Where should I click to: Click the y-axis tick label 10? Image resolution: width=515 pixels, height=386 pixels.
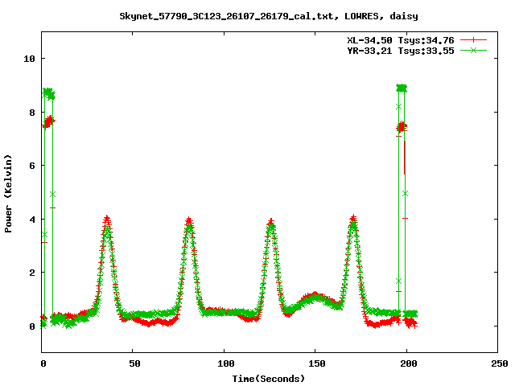click(29, 59)
